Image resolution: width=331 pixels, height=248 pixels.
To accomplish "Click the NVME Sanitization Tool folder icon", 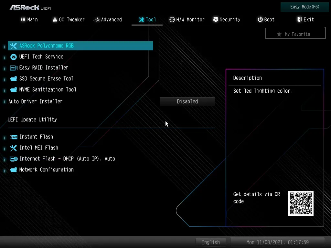I will click(x=14, y=90).
